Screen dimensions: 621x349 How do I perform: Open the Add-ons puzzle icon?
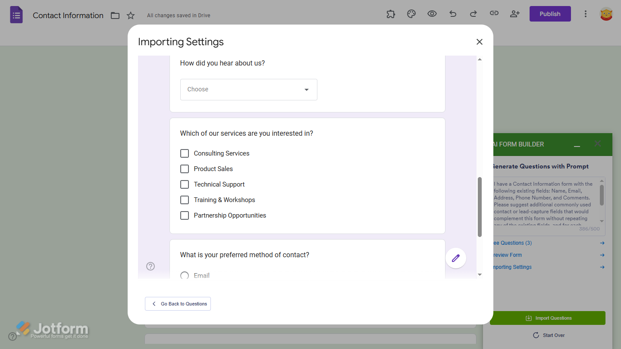tap(391, 14)
